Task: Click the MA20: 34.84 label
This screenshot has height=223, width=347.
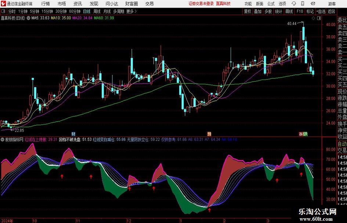Action: [x=82, y=18]
